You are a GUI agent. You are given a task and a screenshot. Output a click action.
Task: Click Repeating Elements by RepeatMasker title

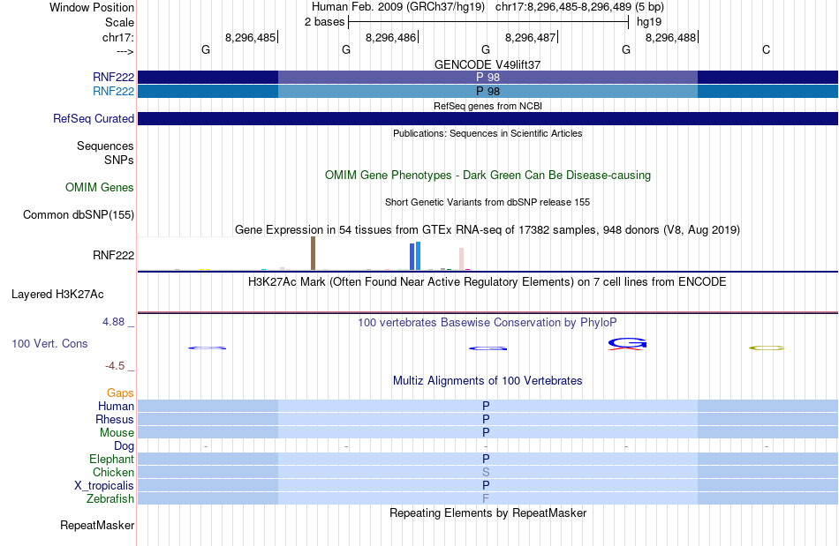(488, 512)
